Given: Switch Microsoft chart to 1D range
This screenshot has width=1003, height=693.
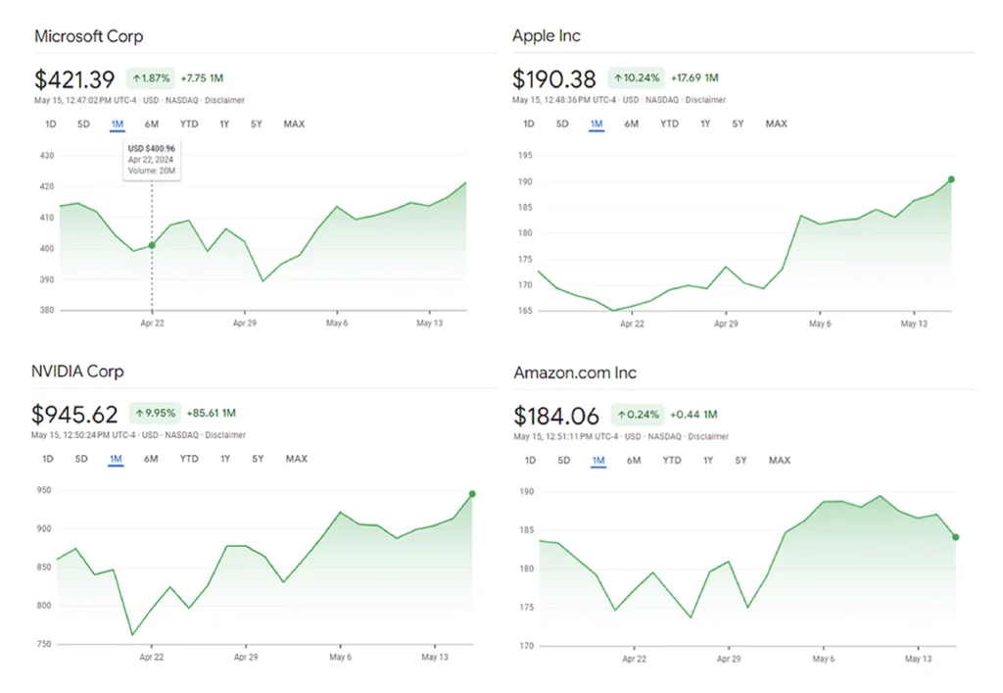Looking at the screenshot, I should pyautogui.click(x=50, y=124).
